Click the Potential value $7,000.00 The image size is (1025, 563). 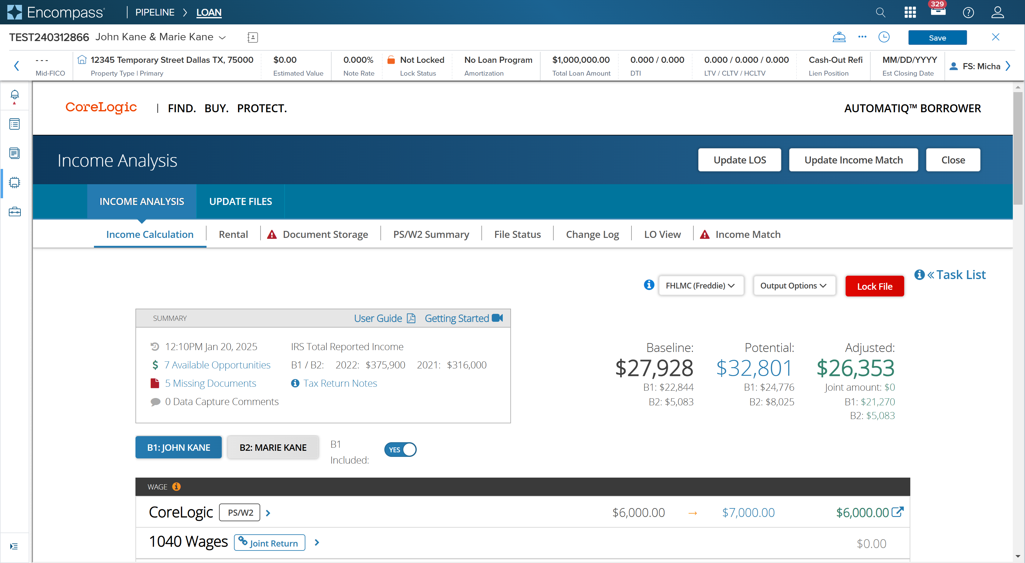pyautogui.click(x=748, y=512)
